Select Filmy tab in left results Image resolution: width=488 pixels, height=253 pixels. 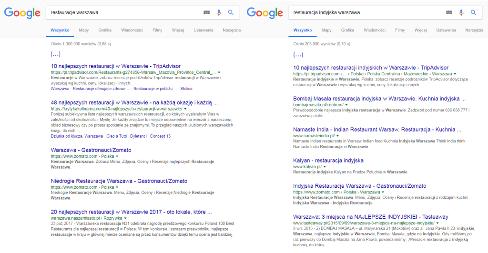click(157, 30)
